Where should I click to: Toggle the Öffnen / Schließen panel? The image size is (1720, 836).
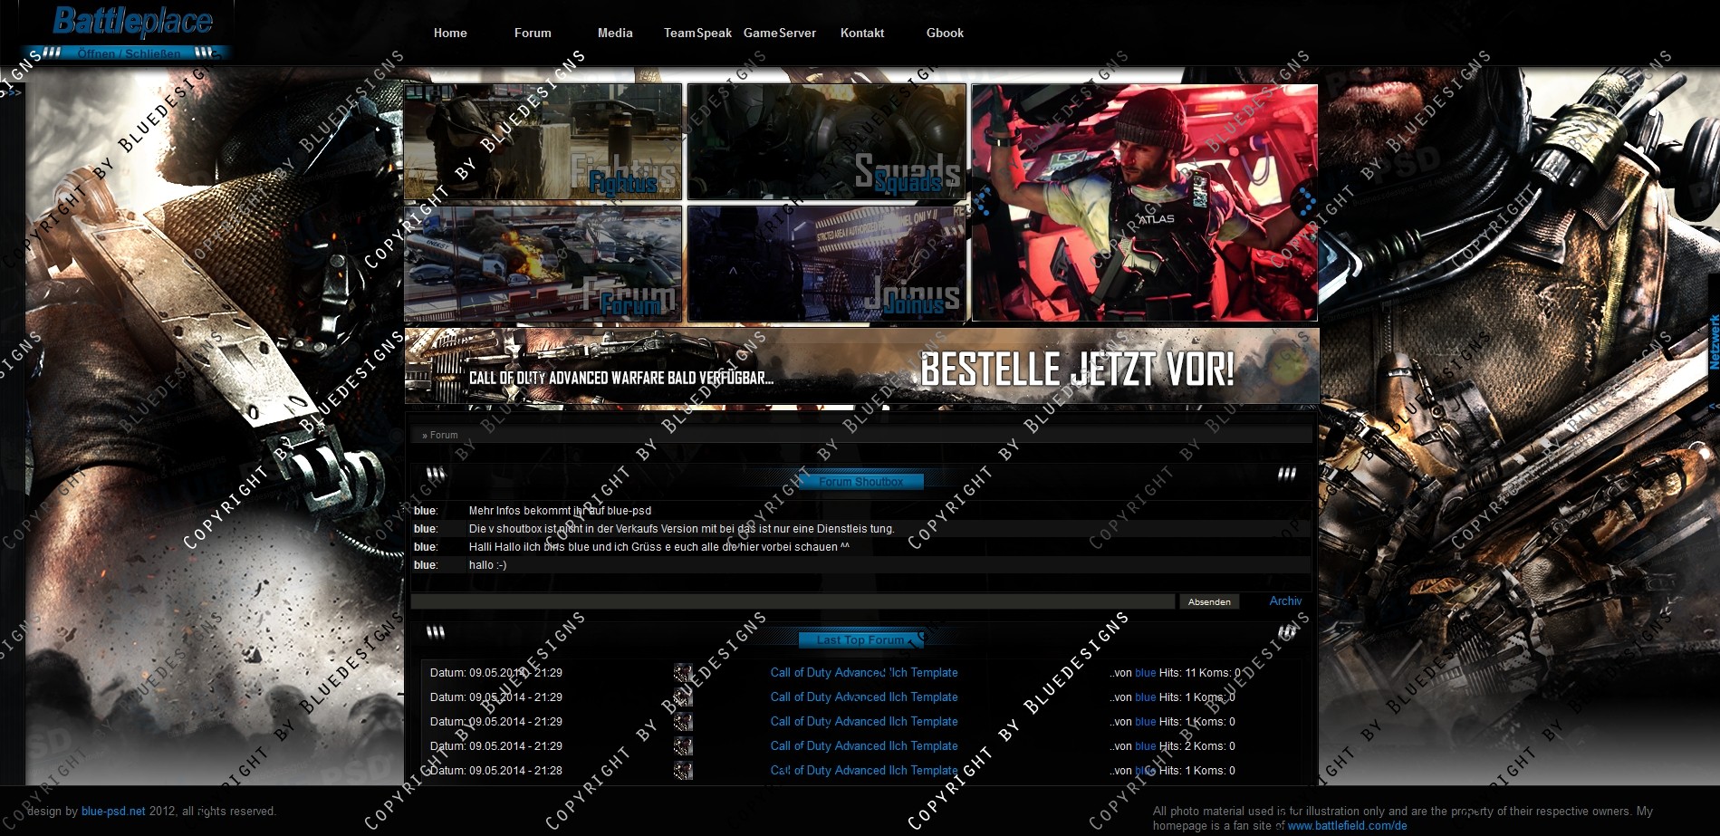point(128,53)
